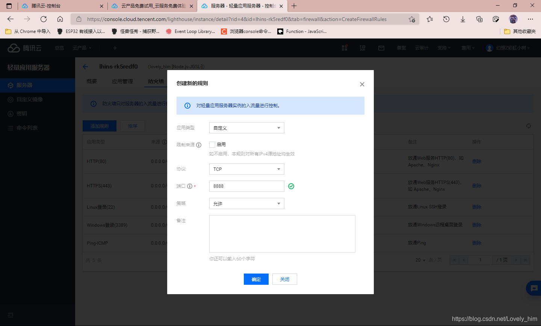This screenshot has width=541, height=326.
Task: Open tab actions menu icon
Action: coord(9,6)
